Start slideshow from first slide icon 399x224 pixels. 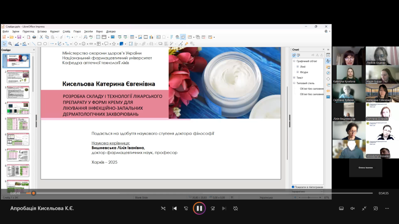tap(120, 37)
